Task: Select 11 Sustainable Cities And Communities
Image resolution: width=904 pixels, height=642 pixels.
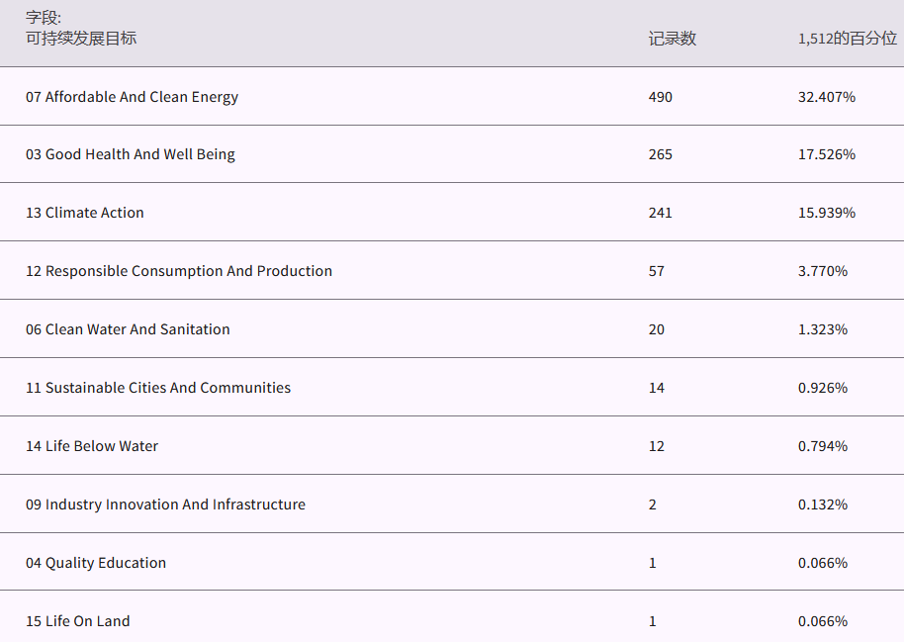Action: 158,388
